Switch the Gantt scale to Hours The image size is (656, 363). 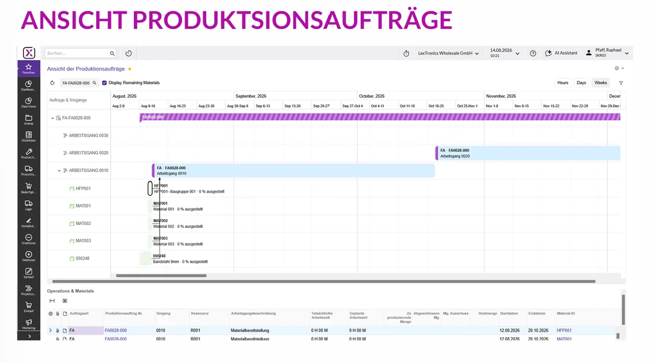(x=563, y=83)
